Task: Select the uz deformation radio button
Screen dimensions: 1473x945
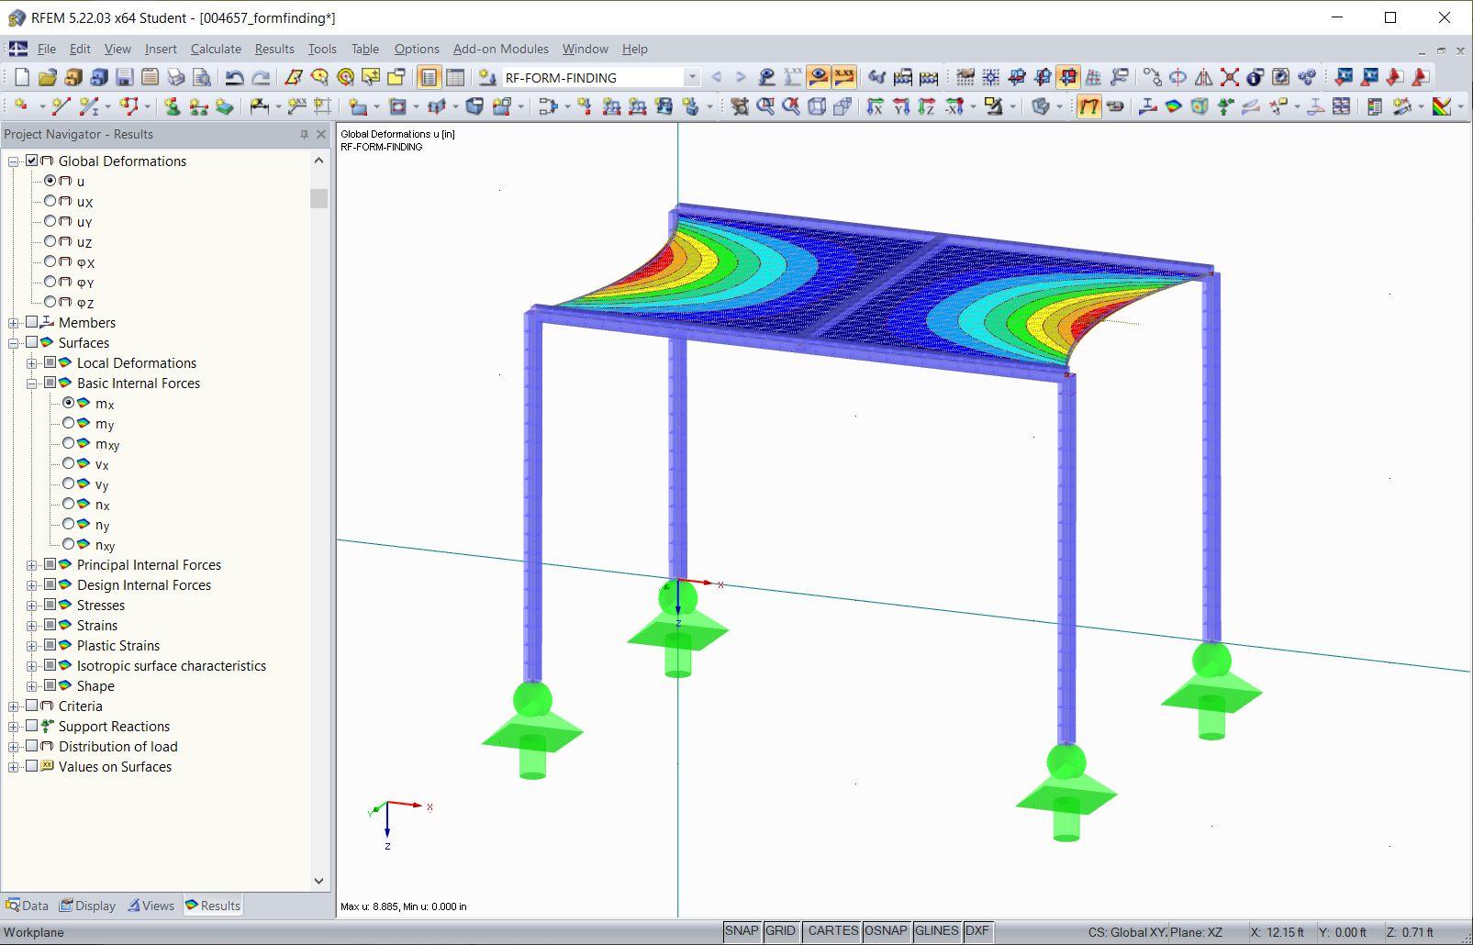Action: coord(50,241)
